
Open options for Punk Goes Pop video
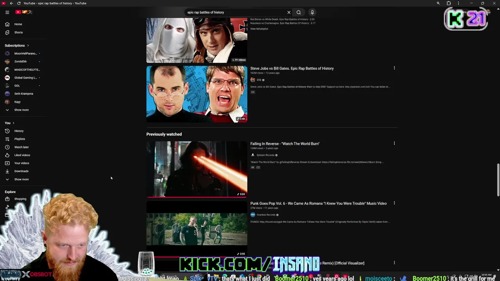click(x=394, y=203)
